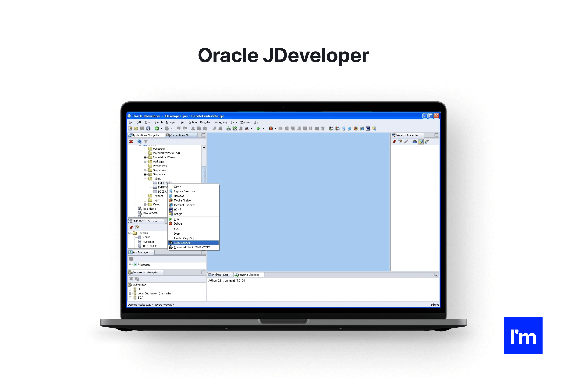
Task: Click the navigator tree scrollbar up arrow
Action: [x=204, y=147]
